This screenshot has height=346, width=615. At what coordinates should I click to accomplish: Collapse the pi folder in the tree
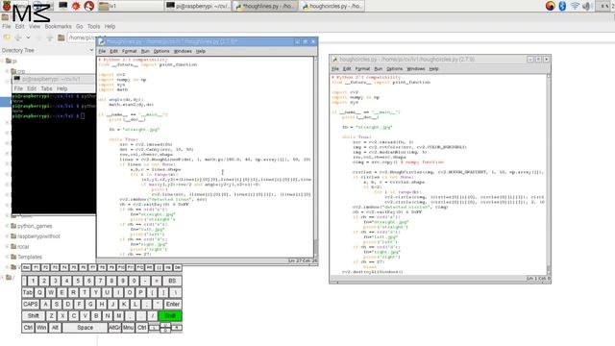2,61
